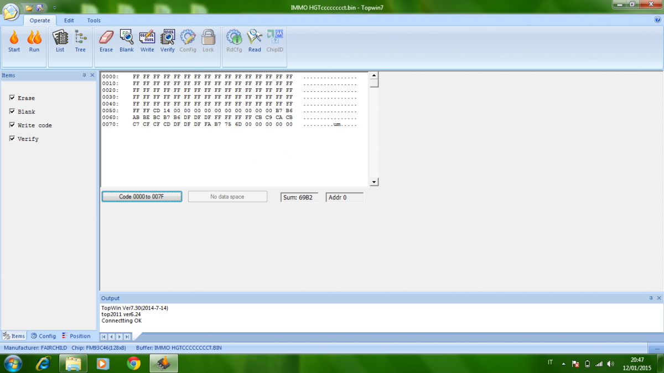This screenshot has height=373, width=664.
Task: Open the chip List icon
Action: (x=60, y=38)
